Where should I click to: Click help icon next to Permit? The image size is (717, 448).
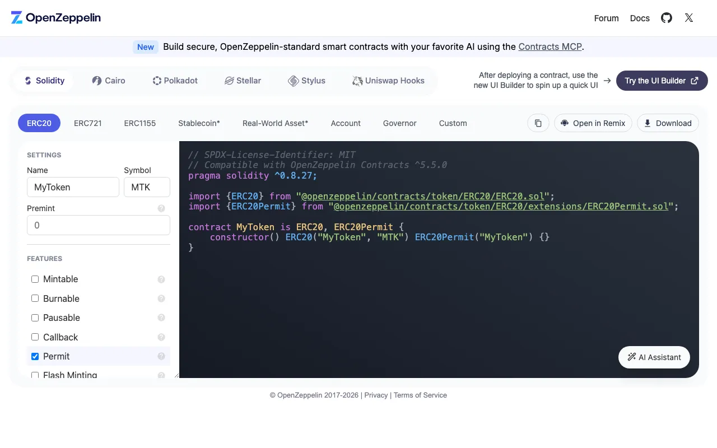click(x=161, y=356)
